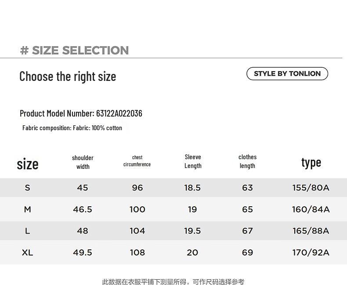Click the Chinese measurement note at bottom

tap(173, 281)
